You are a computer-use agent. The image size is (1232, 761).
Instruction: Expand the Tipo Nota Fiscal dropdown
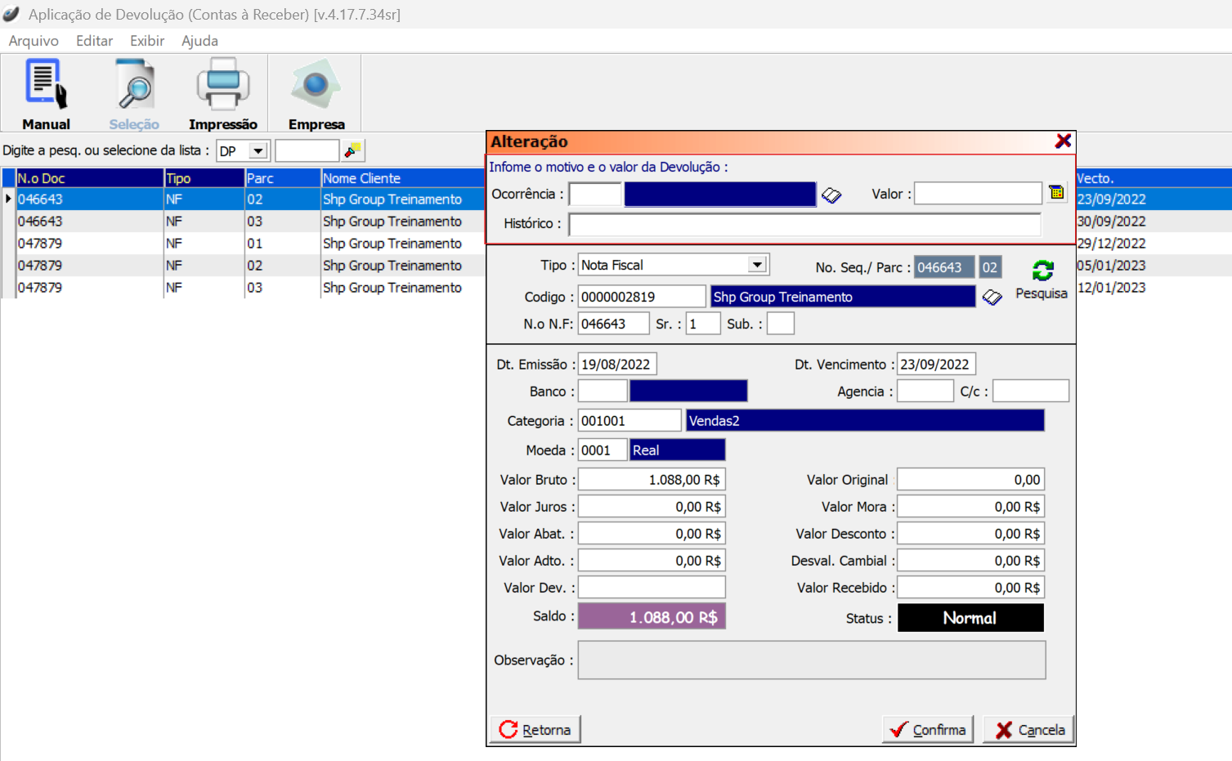757,265
